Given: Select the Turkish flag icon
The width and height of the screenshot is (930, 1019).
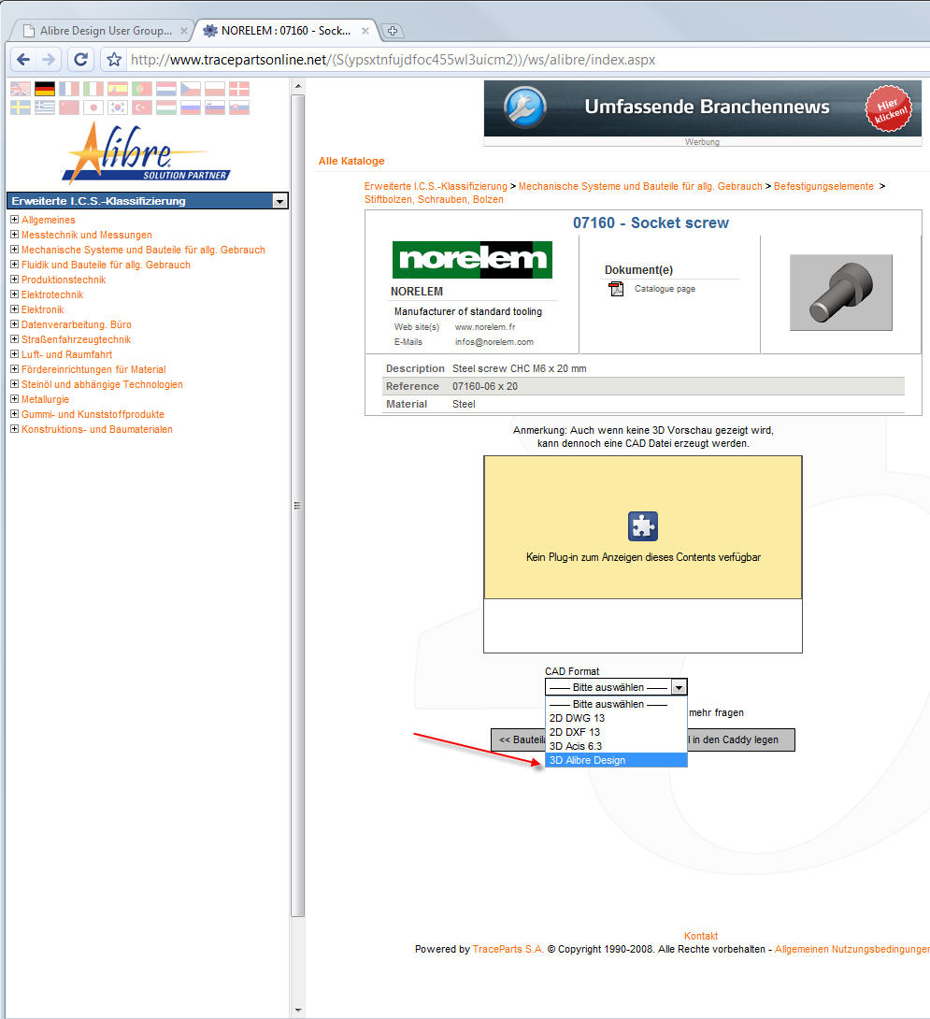Looking at the screenshot, I should point(142,108).
